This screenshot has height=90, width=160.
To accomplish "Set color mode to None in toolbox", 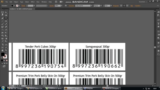I will 7,60.
